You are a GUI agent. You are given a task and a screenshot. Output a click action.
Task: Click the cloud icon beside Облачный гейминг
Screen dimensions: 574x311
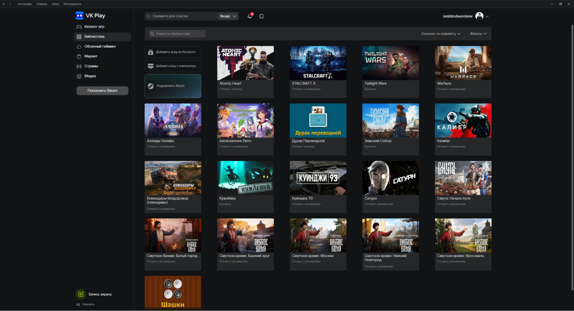[x=79, y=46]
